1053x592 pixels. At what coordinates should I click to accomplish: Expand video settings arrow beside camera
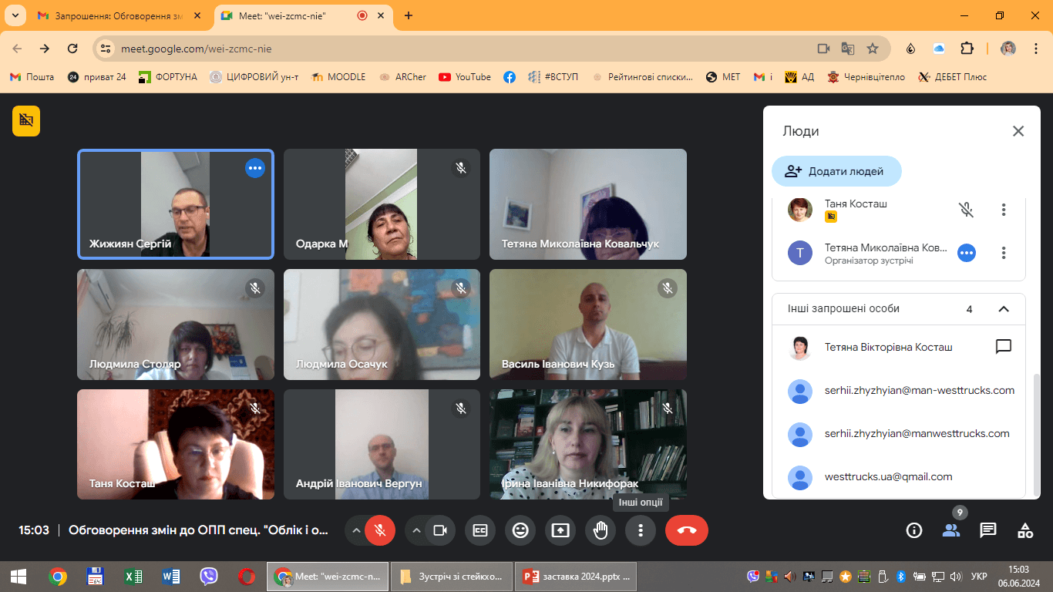pyautogui.click(x=416, y=530)
